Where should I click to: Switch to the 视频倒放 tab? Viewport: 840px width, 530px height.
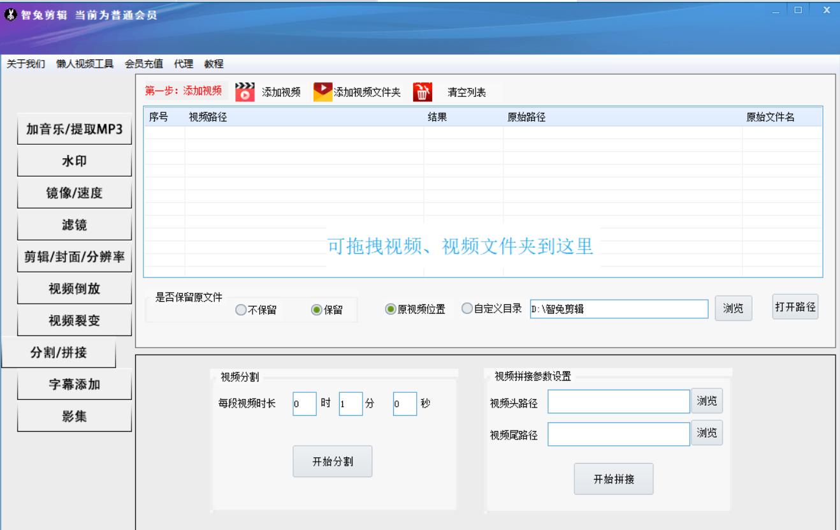coord(74,289)
